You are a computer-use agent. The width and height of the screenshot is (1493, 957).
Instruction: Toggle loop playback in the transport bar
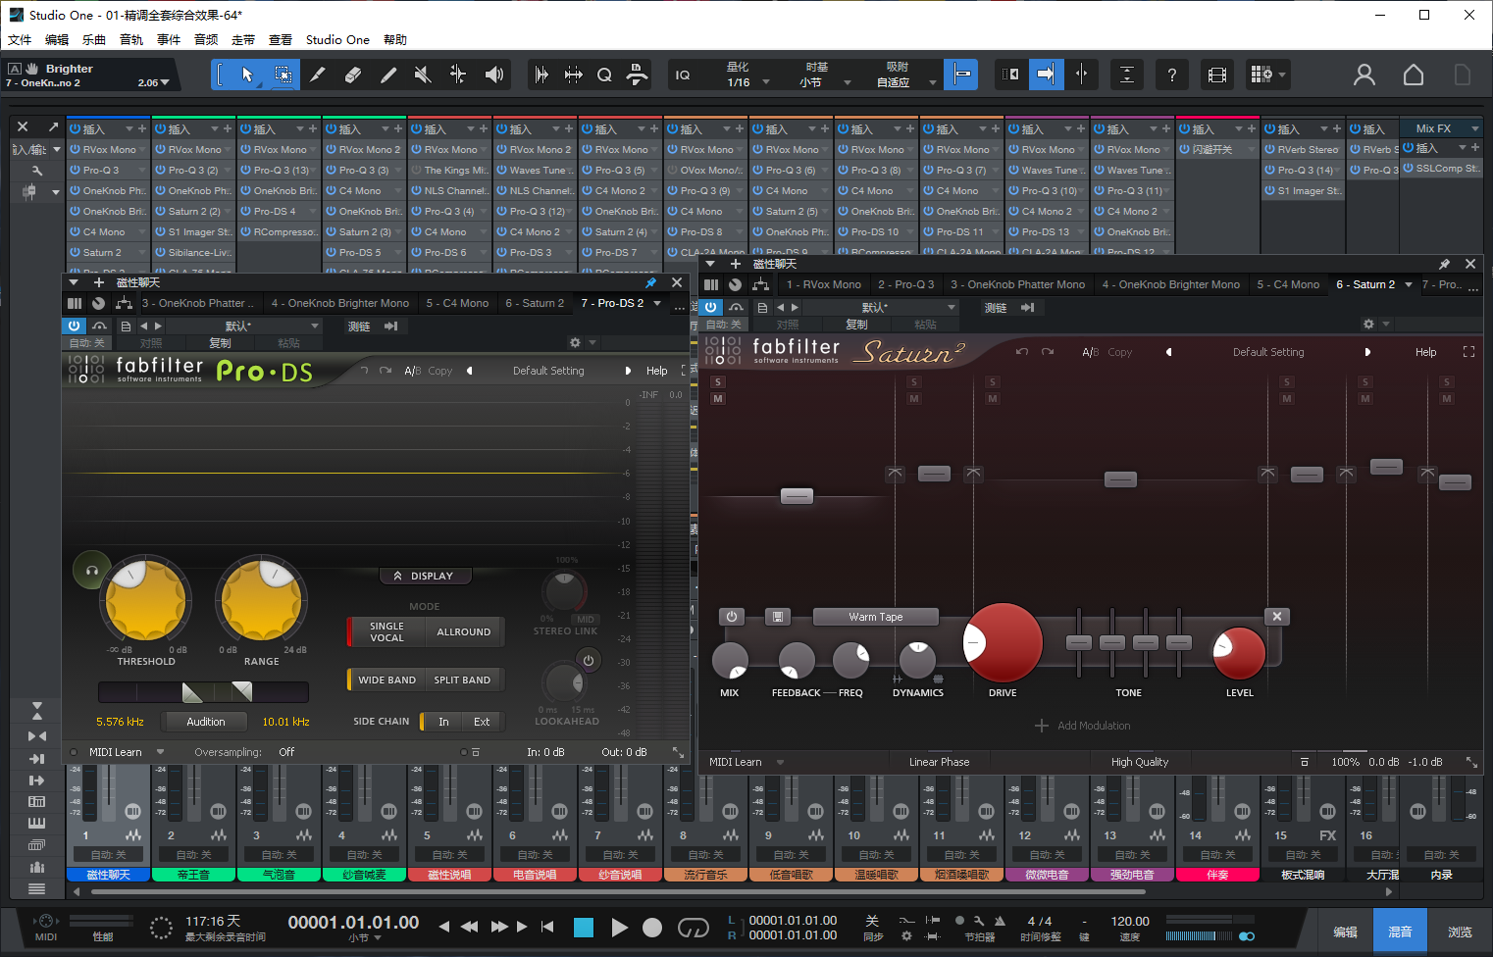[x=693, y=927]
